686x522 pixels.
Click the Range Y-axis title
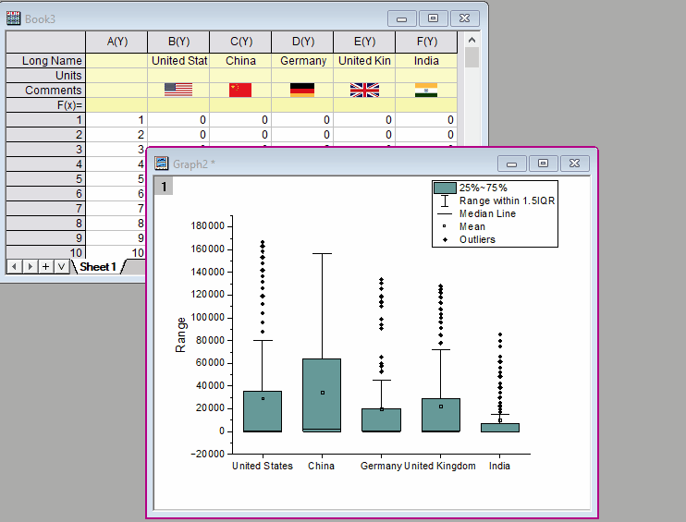(181, 334)
